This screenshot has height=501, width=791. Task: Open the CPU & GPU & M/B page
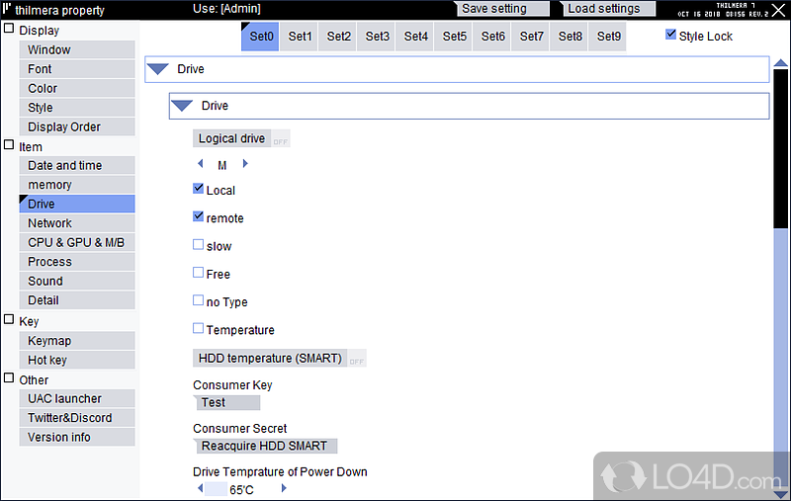[77, 242]
